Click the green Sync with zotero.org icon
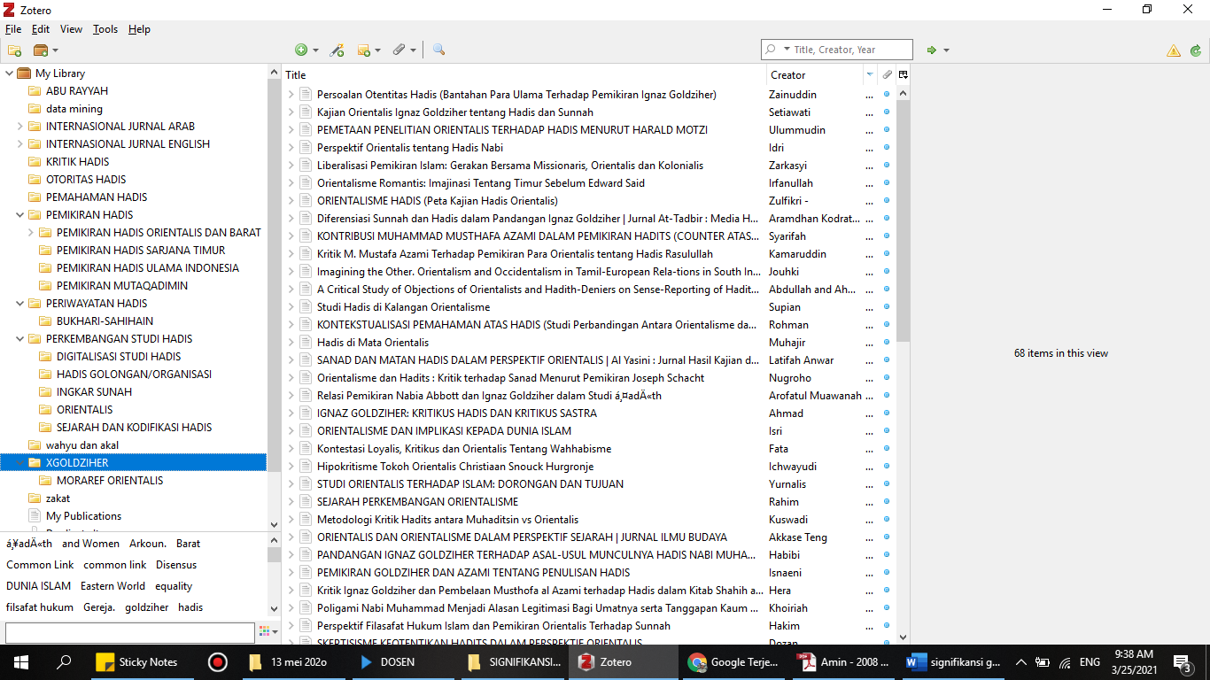1210x680 pixels. click(x=1196, y=50)
